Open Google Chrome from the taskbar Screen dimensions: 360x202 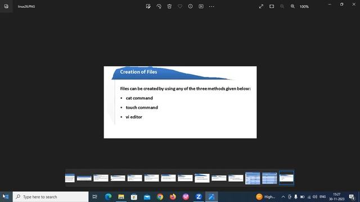coord(160,196)
